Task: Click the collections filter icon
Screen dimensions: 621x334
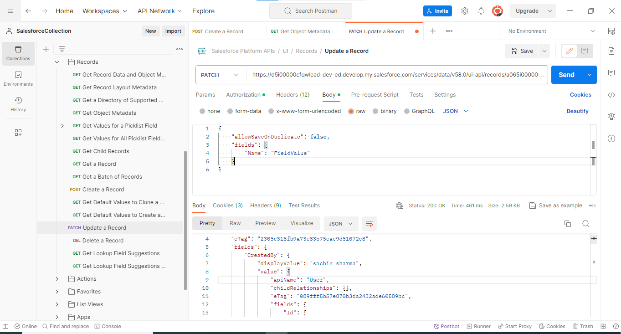Action: click(x=62, y=49)
